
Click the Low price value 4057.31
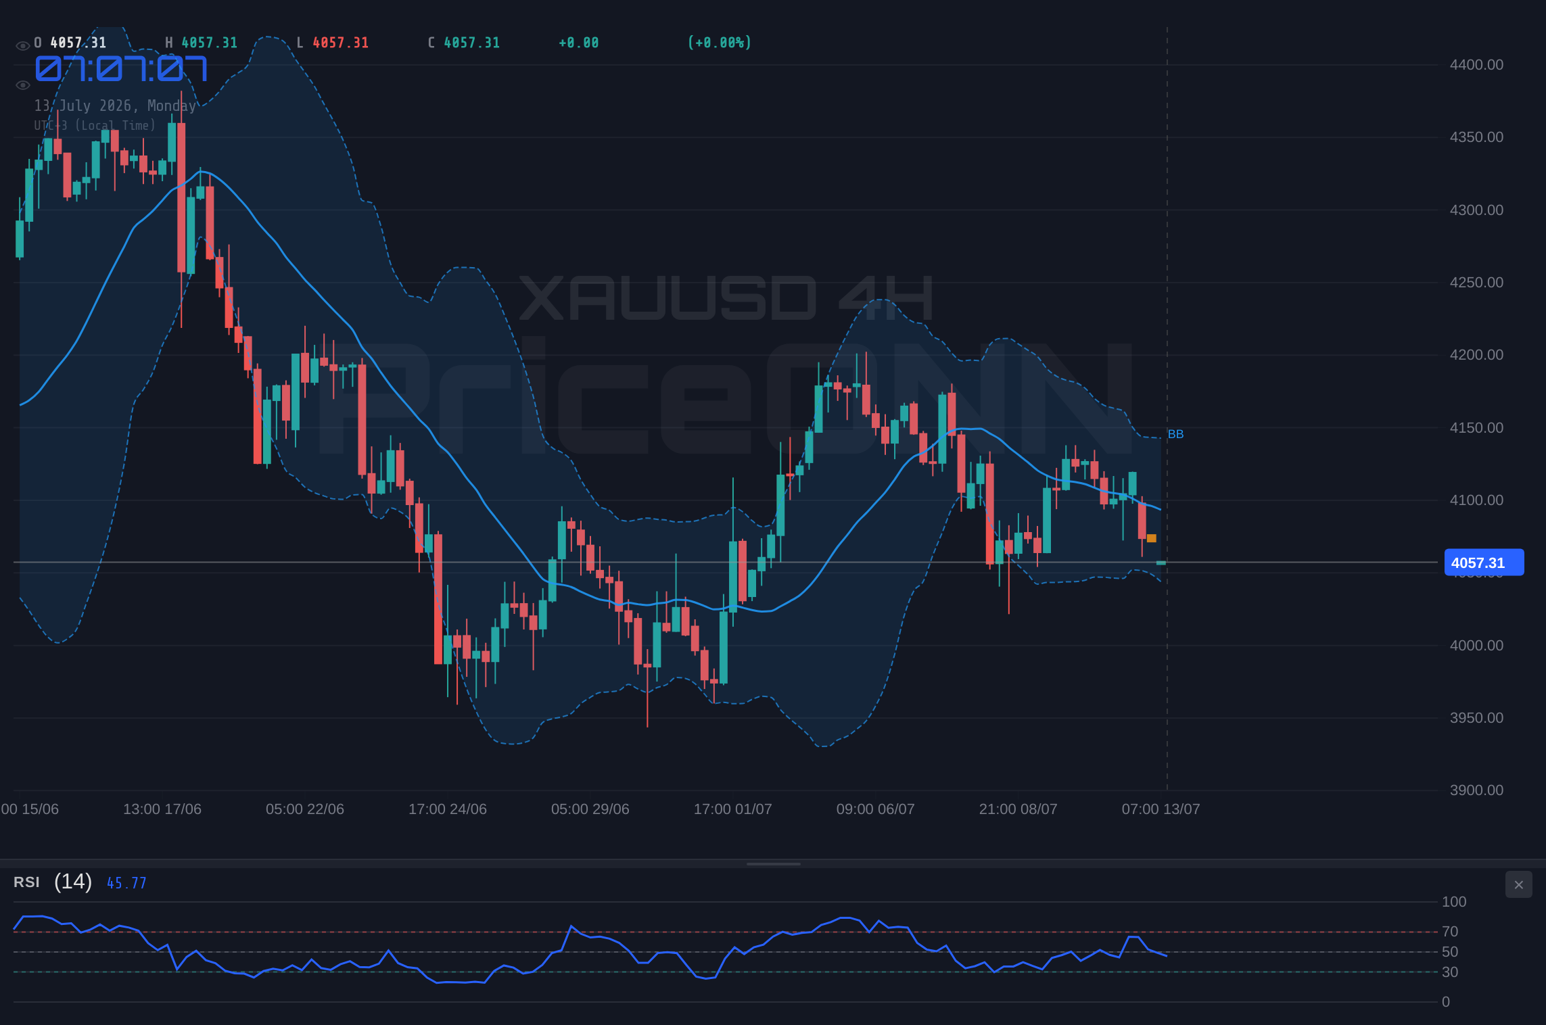[341, 43]
